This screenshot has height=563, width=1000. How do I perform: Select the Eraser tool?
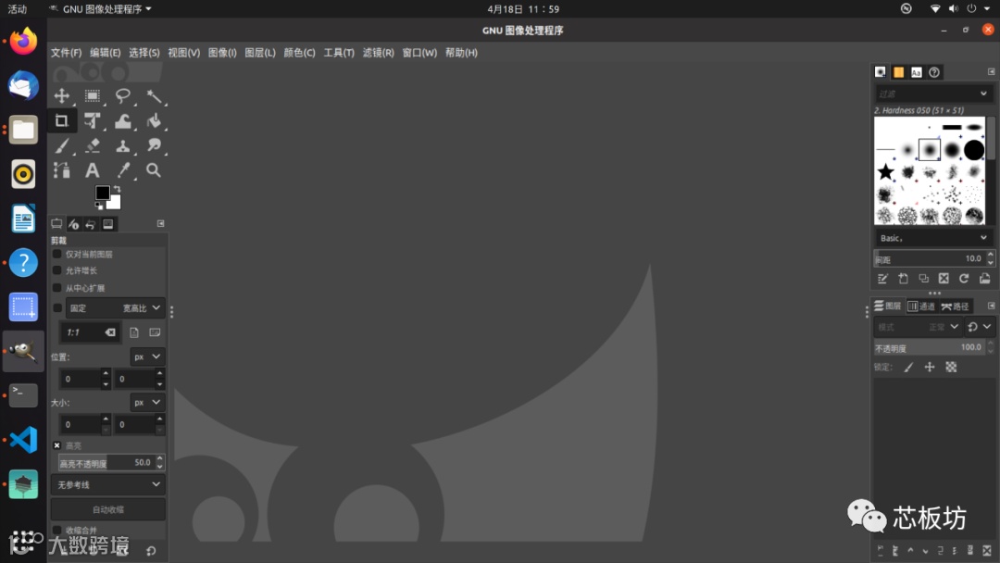coord(93,145)
